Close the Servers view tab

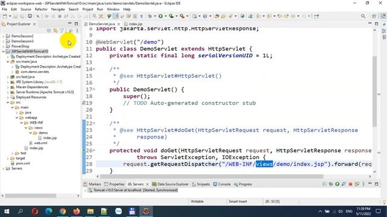coord(148,184)
